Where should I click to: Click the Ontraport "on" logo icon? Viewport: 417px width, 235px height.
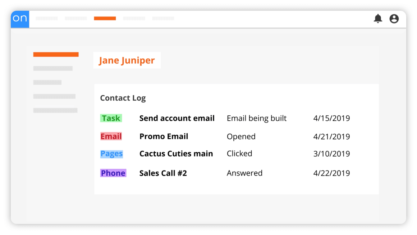pos(20,19)
